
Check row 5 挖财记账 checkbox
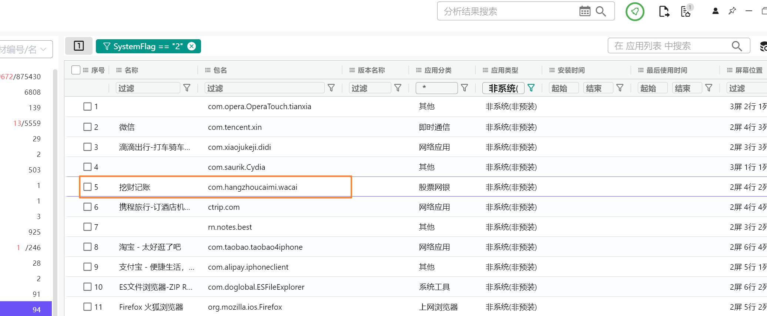point(87,187)
